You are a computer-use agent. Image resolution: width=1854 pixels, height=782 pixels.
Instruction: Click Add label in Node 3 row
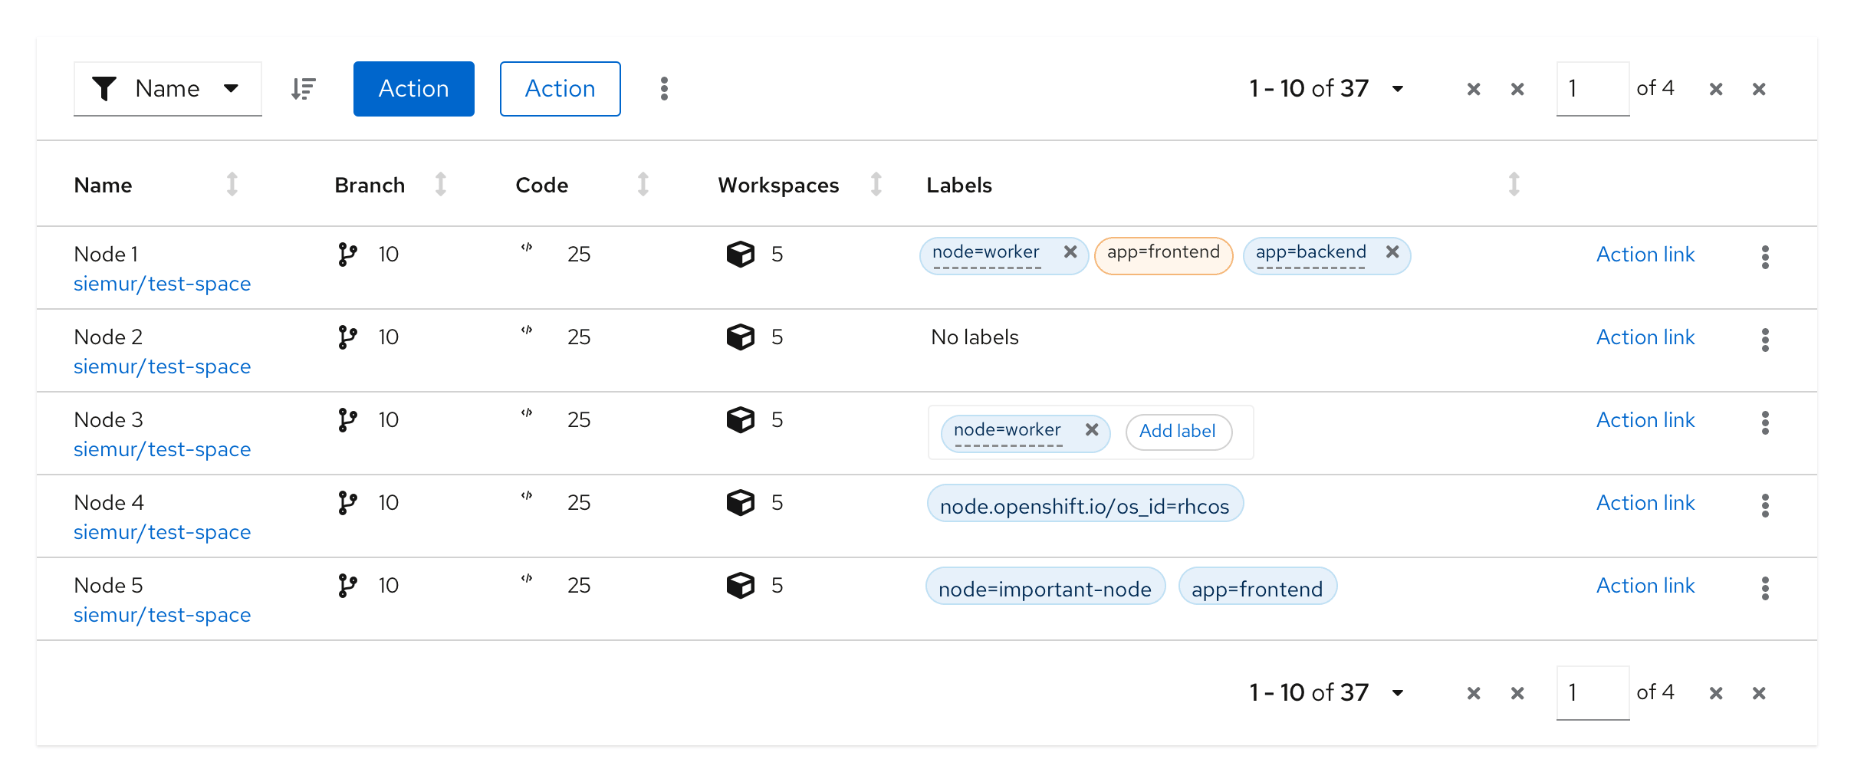1178,432
